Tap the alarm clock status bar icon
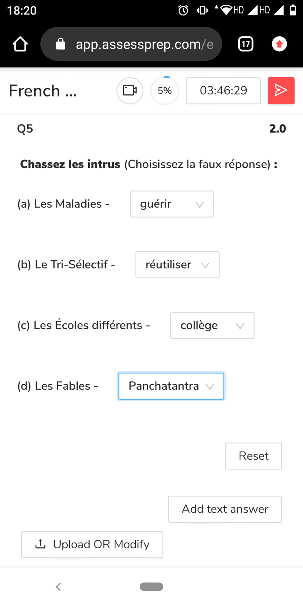This screenshot has height=607, width=303. [183, 10]
